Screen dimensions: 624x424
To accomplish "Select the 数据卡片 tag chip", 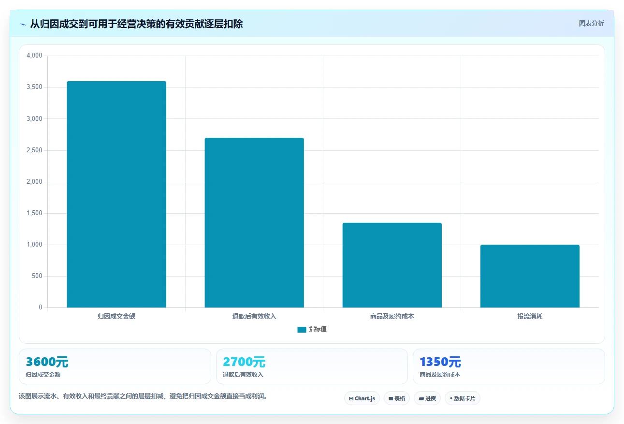I will (463, 398).
